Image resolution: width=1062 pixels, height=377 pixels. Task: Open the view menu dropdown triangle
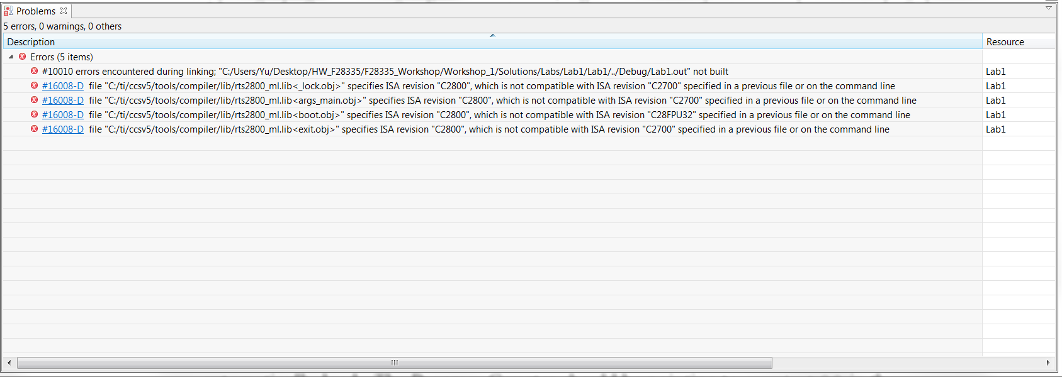pyautogui.click(x=1049, y=8)
